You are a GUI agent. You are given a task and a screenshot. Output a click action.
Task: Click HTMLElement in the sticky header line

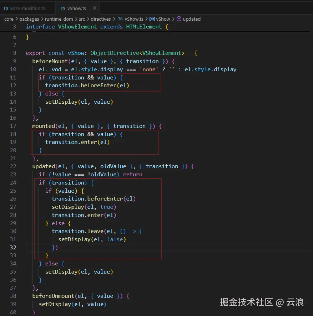[x=144, y=27]
